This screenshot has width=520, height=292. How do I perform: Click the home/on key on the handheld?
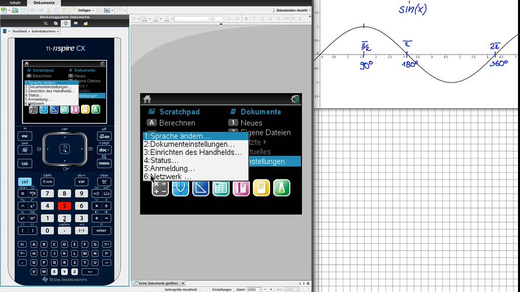coord(105,136)
